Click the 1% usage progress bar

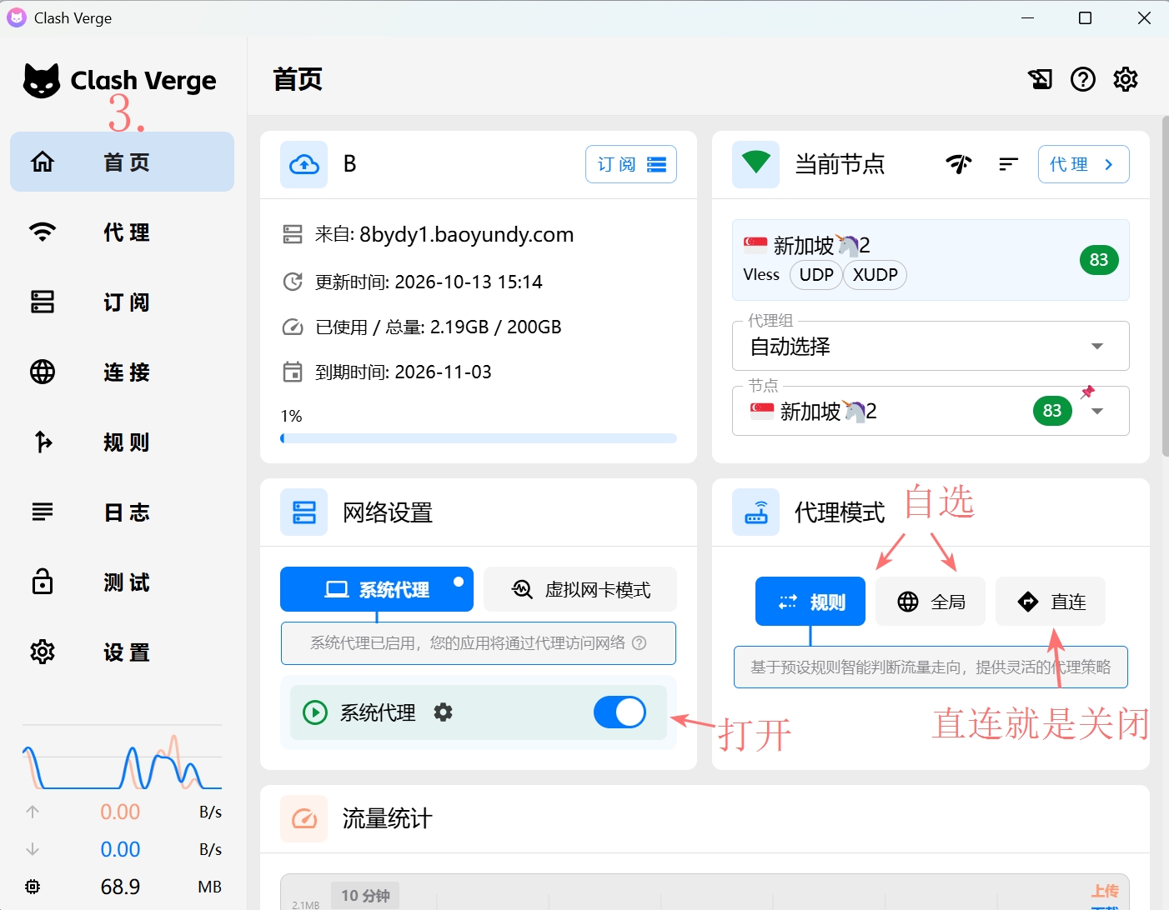pos(479,438)
